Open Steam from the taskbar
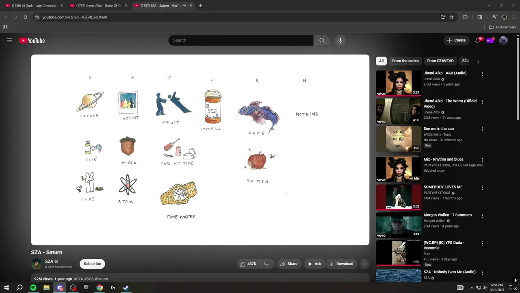Viewport: 520px width, 293px height. [126, 288]
